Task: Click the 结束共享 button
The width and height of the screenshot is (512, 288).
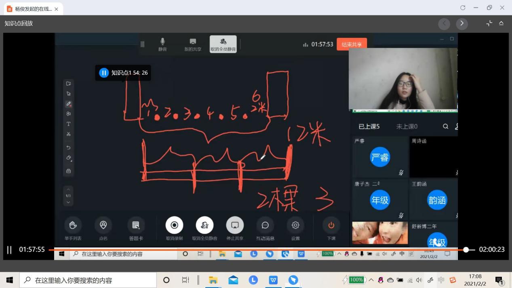Action: tap(352, 44)
